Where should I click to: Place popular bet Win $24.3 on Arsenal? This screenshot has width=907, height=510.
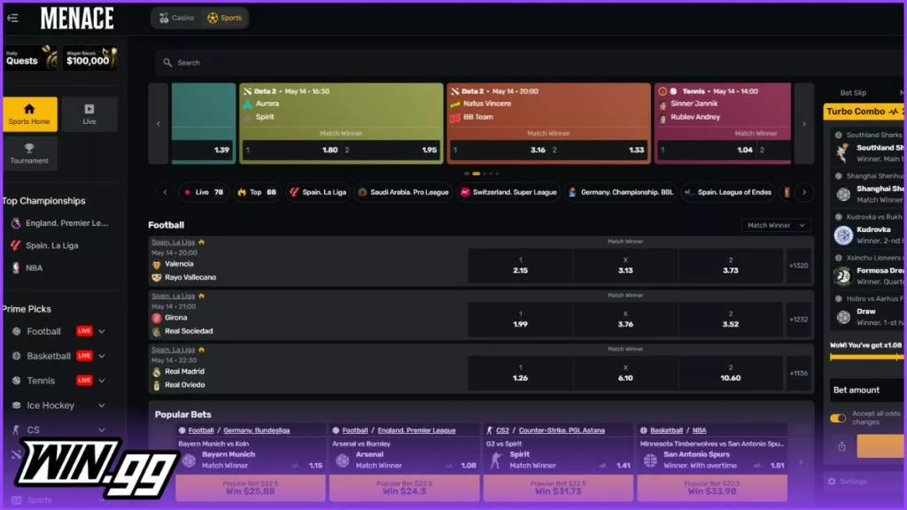pyautogui.click(x=404, y=488)
